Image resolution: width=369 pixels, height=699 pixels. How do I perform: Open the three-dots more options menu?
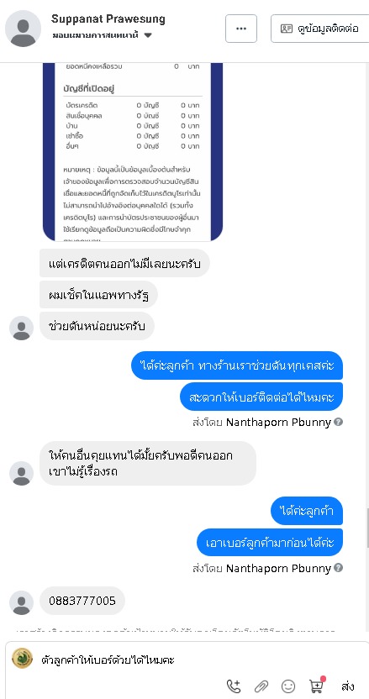coord(241,29)
